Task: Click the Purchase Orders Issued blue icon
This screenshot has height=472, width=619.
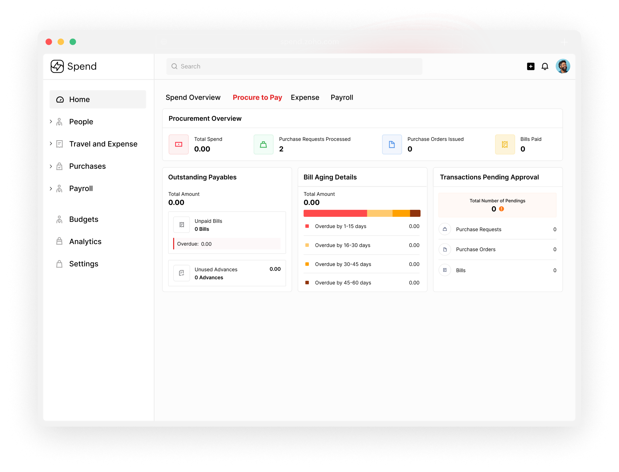Action: pyautogui.click(x=392, y=144)
